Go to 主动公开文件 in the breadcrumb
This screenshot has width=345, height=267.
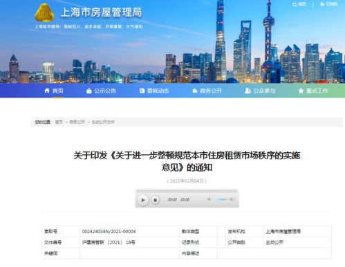tap(103, 122)
